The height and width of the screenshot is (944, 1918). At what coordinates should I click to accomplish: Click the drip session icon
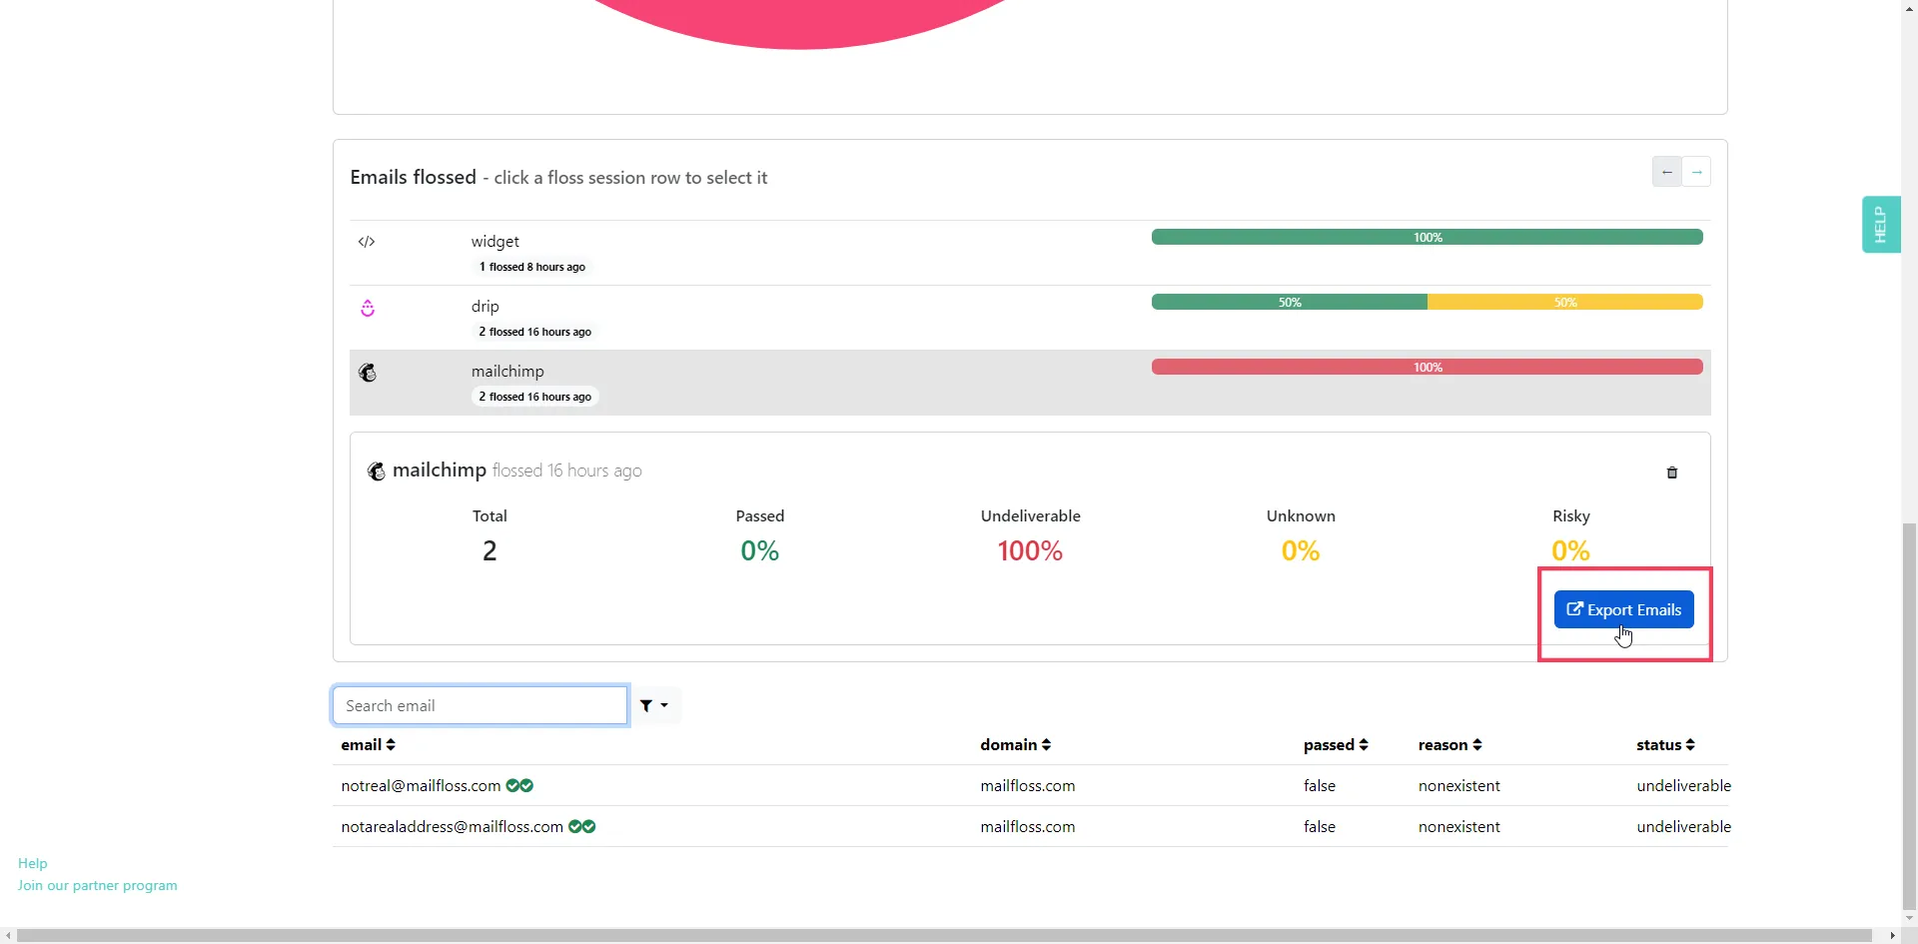(368, 308)
